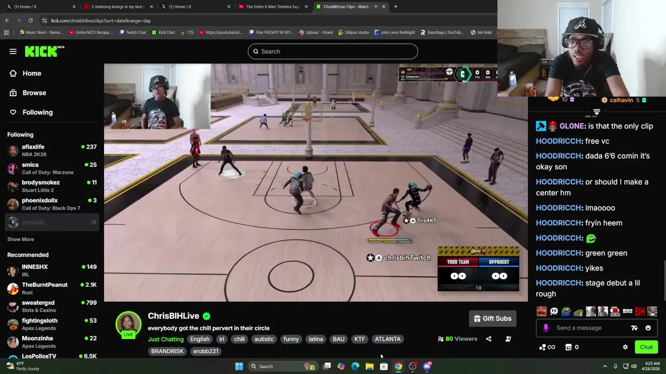
Task: Click the follow user icon beside share
Action: tap(508, 339)
